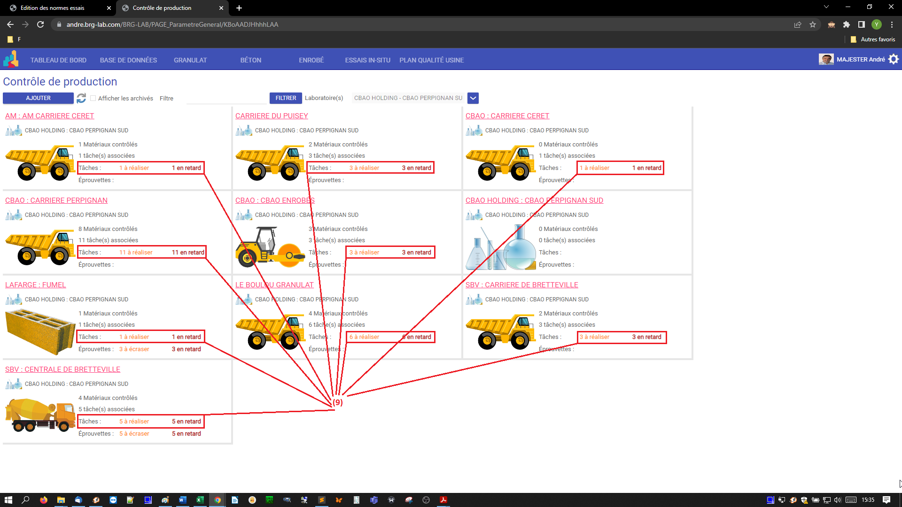Viewport: 902px width, 507px height.
Task: Click the share page icon in address bar
Action: pyautogui.click(x=798, y=24)
